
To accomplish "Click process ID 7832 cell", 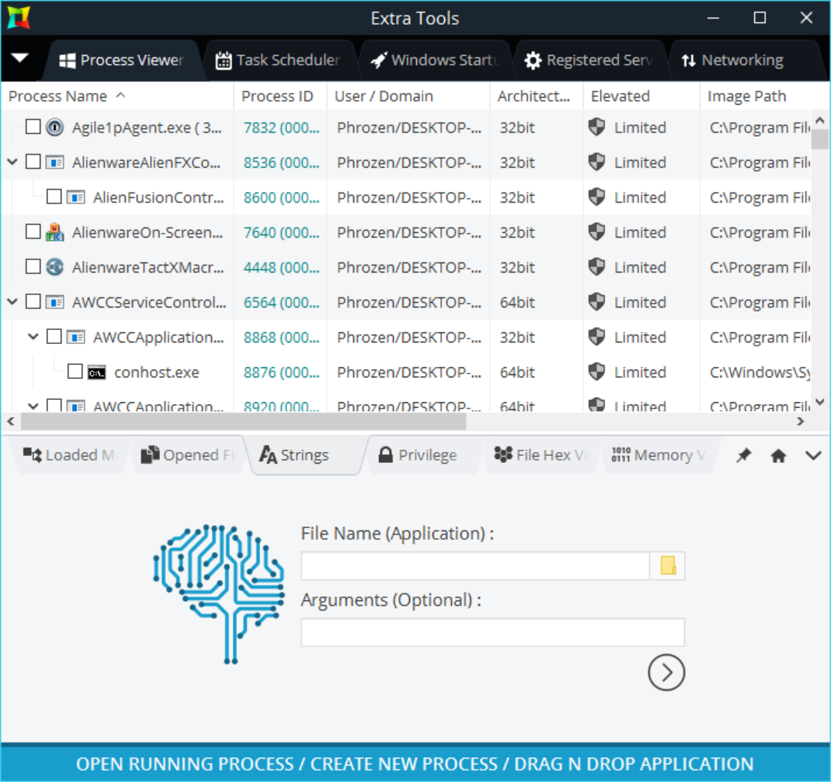I will click(x=281, y=127).
